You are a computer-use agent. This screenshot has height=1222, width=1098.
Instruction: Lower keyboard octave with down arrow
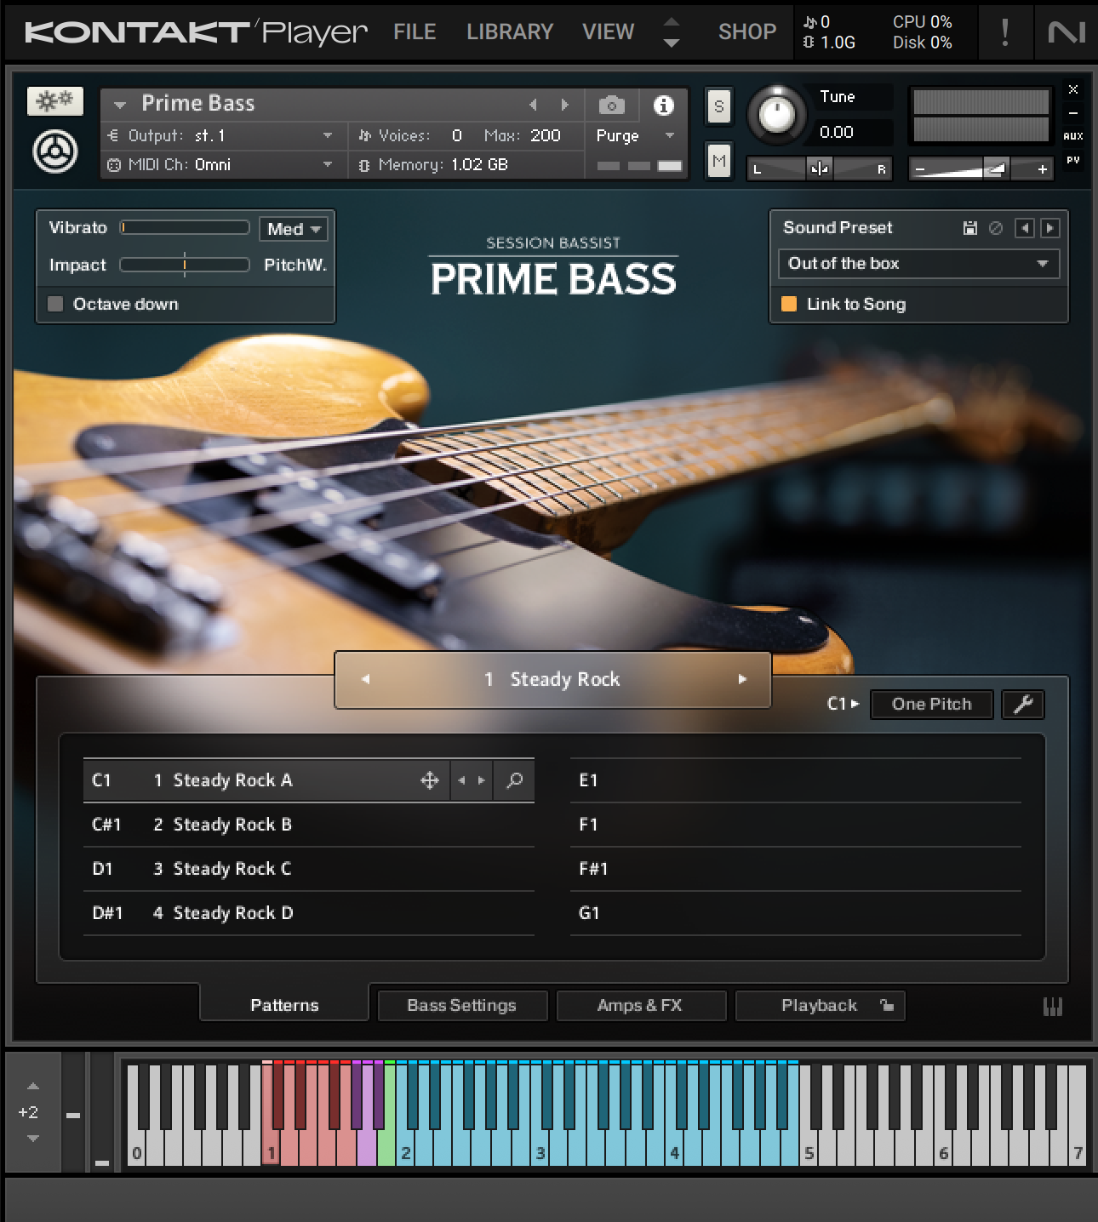(x=32, y=1138)
